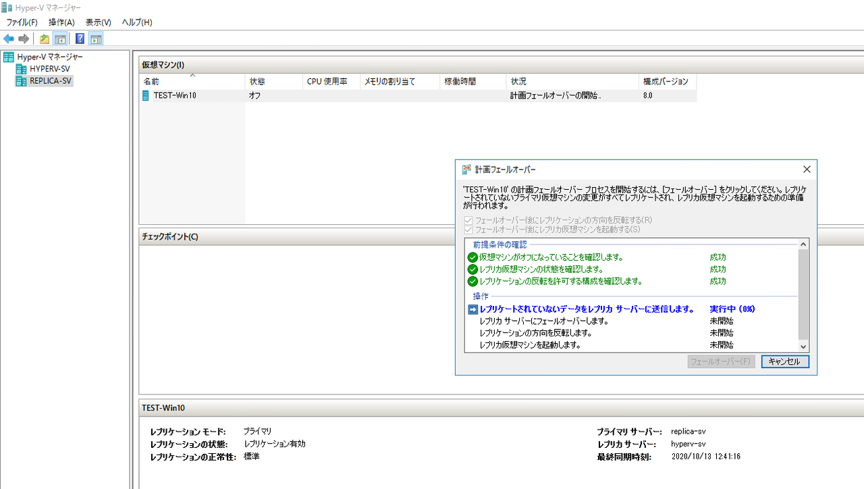Click the 前提条件の確認 group heading
The height and width of the screenshot is (489, 864).
click(x=500, y=244)
